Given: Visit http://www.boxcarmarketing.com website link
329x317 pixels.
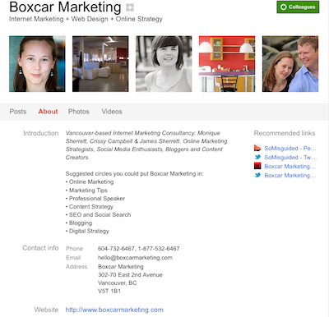Looking at the screenshot, I should point(114,310).
